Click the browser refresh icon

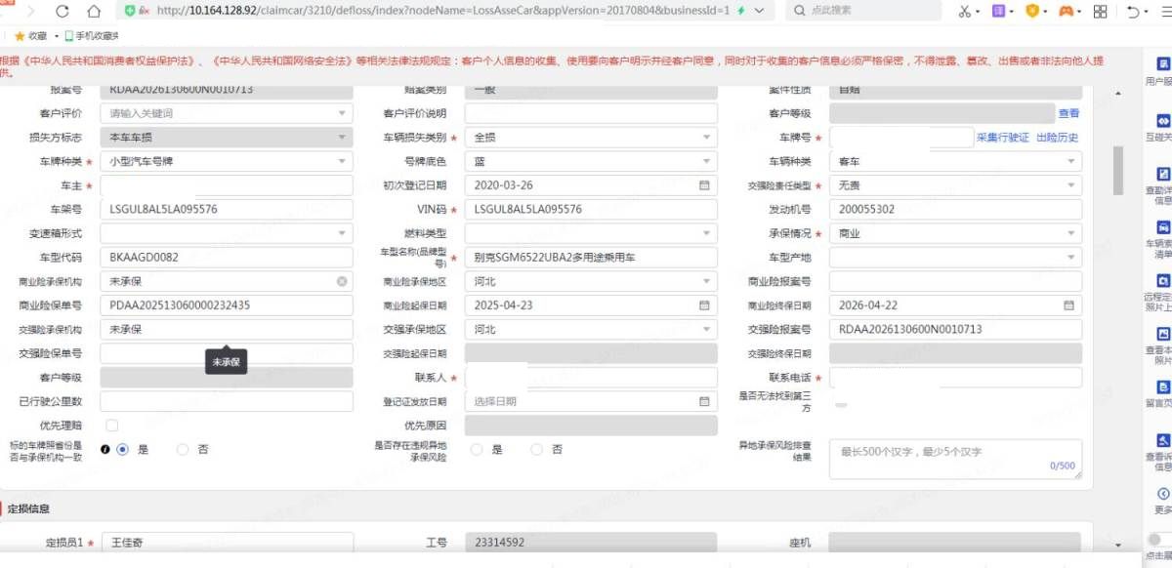pyautogui.click(x=63, y=11)
